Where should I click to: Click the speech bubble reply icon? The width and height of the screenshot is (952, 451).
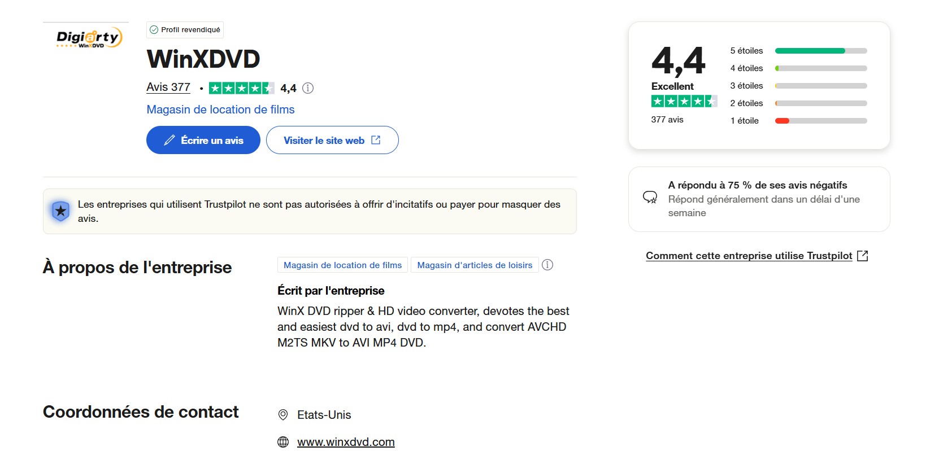click(x=650, y=197)
